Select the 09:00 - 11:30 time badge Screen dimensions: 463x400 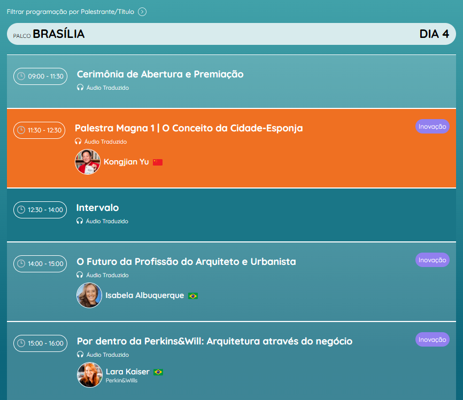[41, 76]
